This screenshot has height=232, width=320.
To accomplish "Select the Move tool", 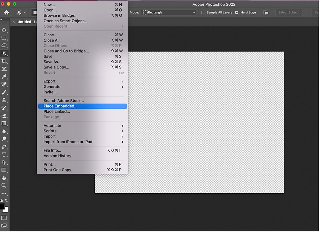I will pos(4,30).
